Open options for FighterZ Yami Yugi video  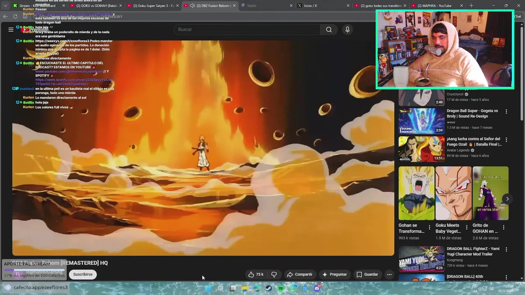click(x=506, y=250)
